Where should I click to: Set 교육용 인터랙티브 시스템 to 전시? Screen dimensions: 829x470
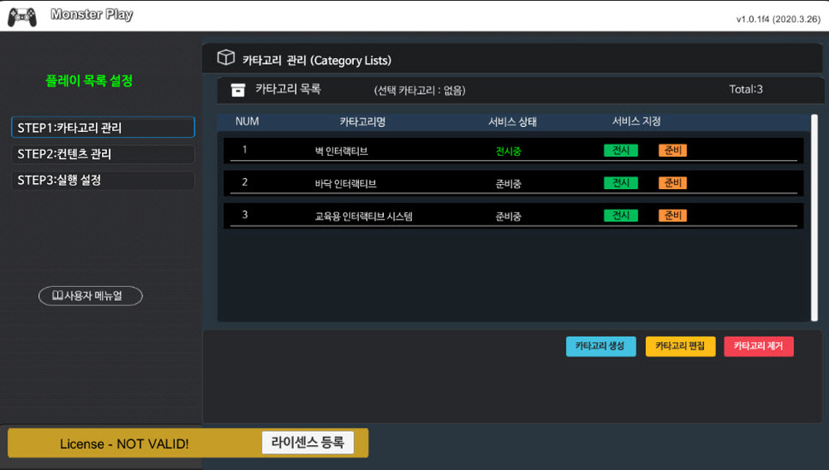click(621, 216)
